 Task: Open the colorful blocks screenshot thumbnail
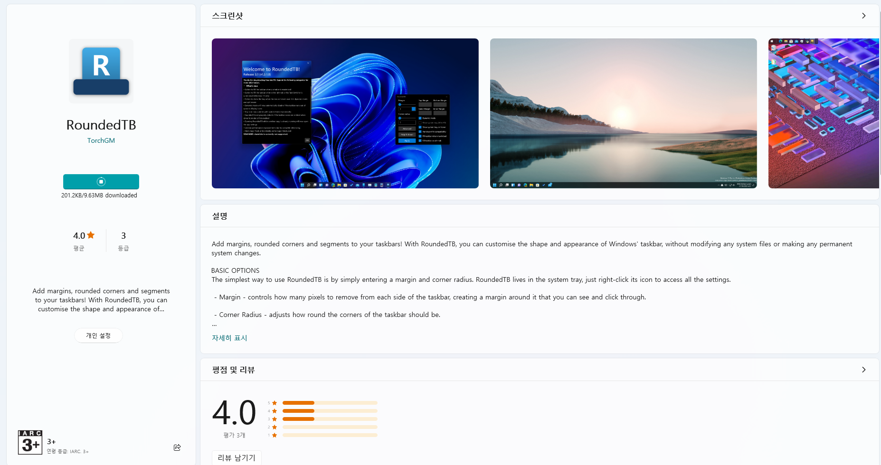coord(824,113)
